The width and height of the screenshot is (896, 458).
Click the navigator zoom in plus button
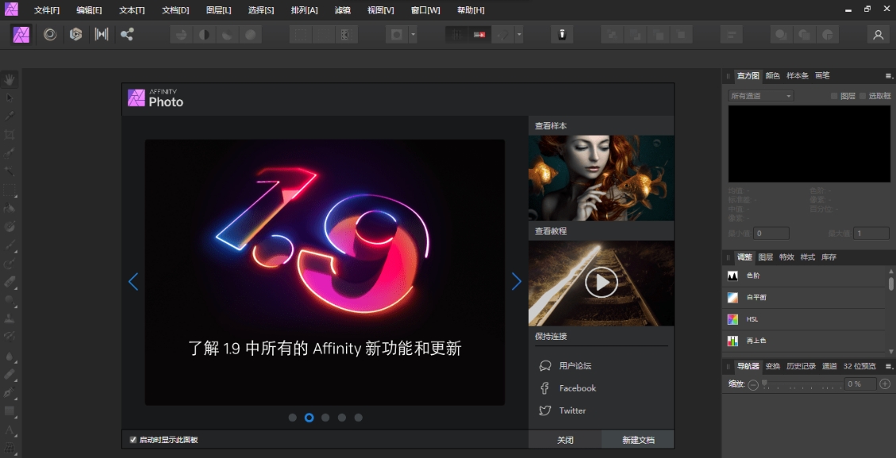pyautogui.click(x=885, y=384)
